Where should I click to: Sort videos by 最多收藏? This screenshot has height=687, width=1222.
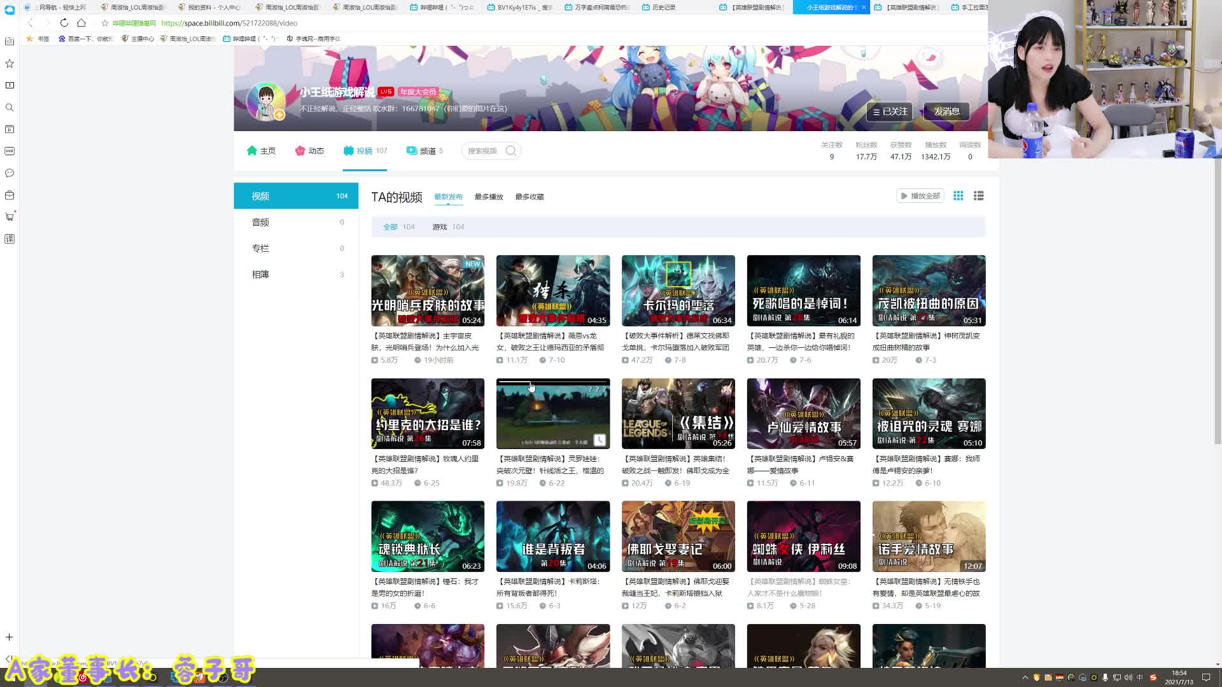(529, 197)
